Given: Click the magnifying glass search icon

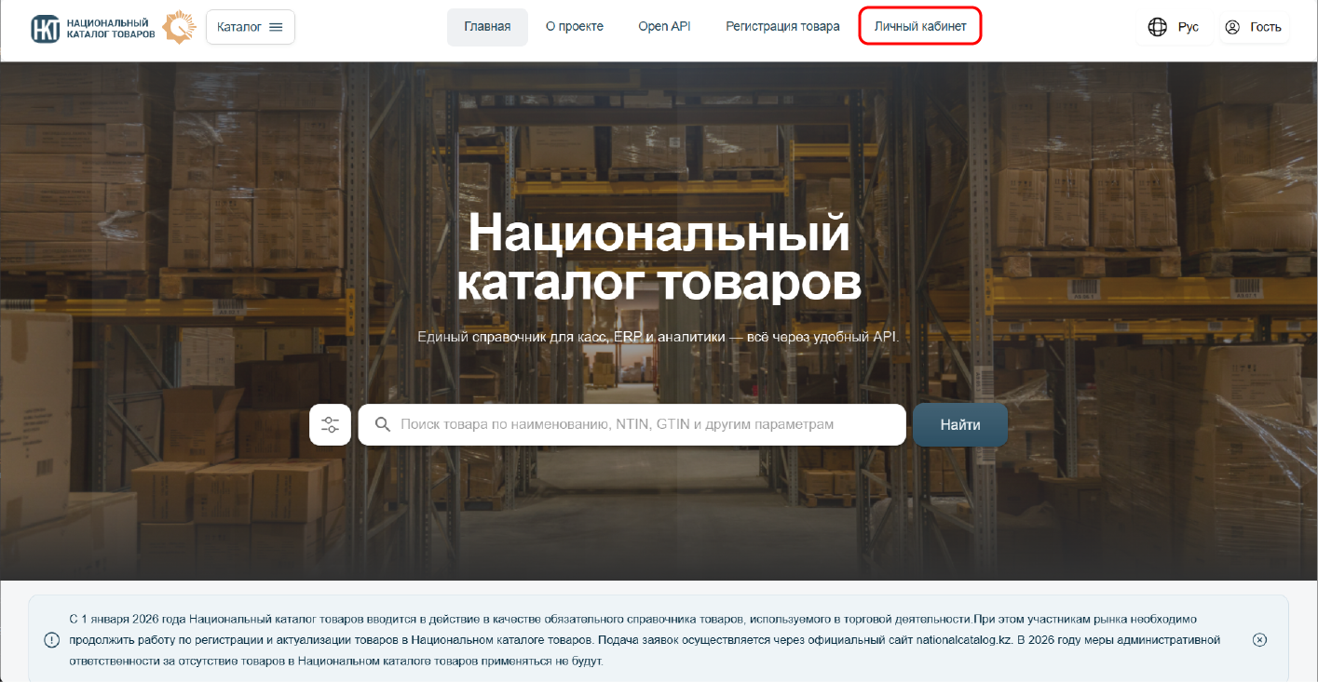Looking at the screenshot, I should [x=382, y=424].
